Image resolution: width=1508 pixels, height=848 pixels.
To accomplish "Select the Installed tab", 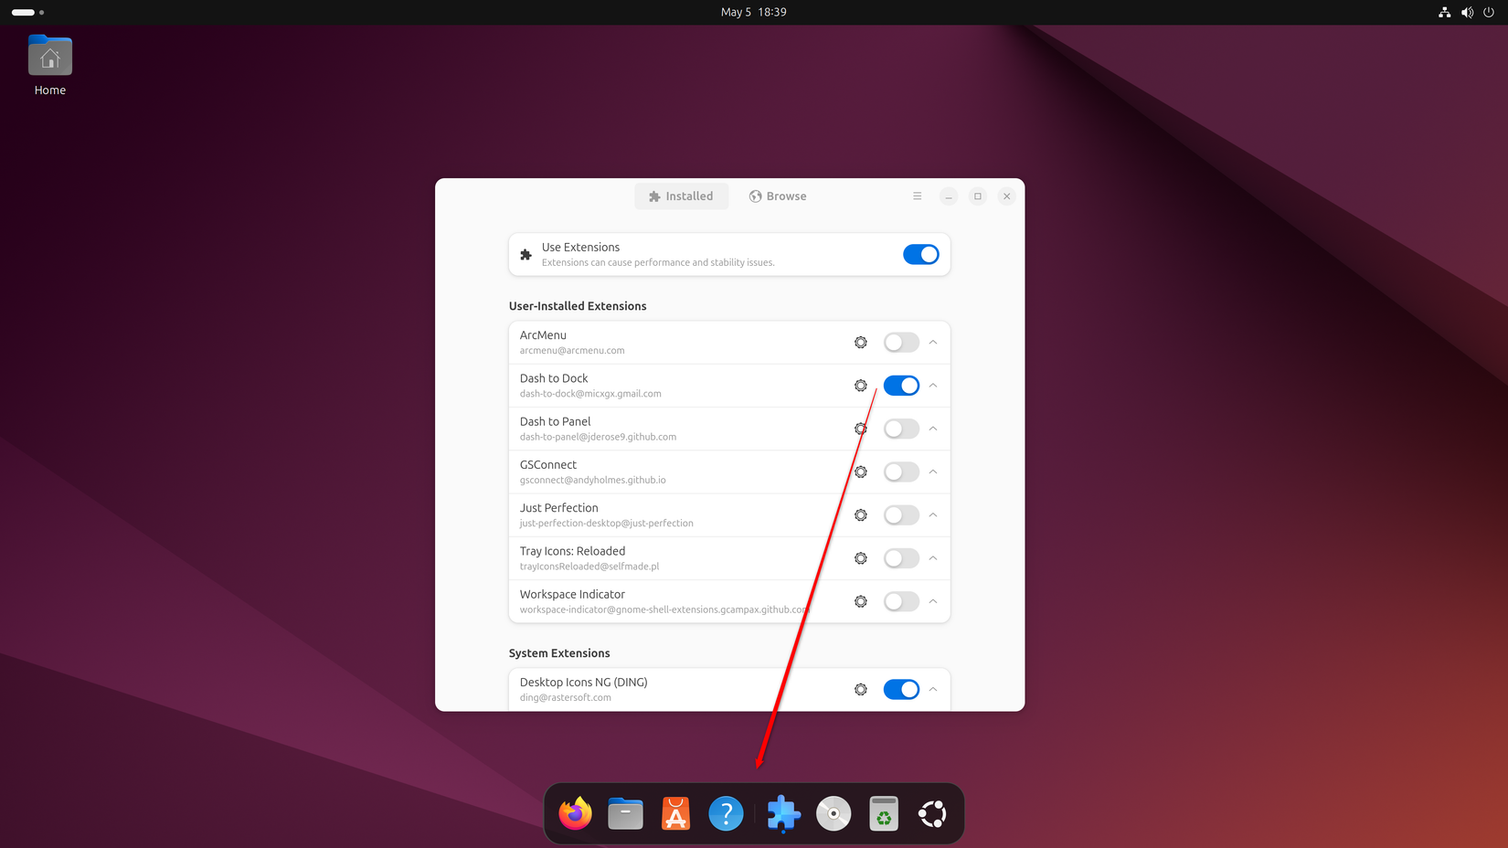I will pyautogui.click(x=681, y=196).
